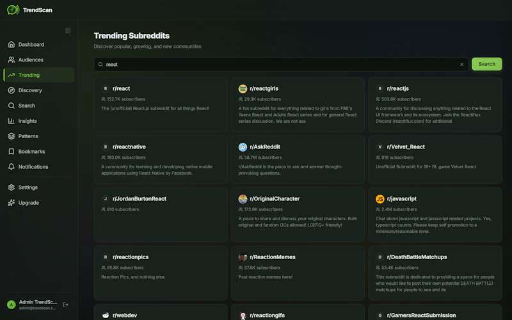
Task: Open the r/reactjs subreddit title
Action: [397, 88]
